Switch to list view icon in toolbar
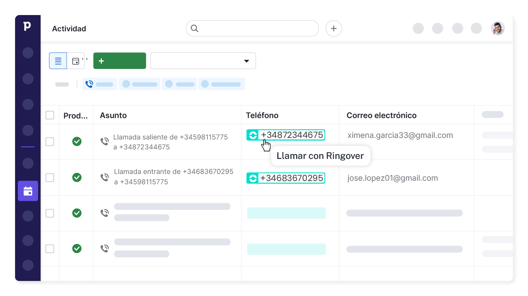The image size is (528, 296). point(58,61)
